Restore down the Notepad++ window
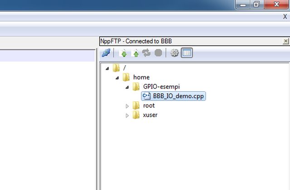This screenshot has height=190, width=290. click(x=256, y=4)
